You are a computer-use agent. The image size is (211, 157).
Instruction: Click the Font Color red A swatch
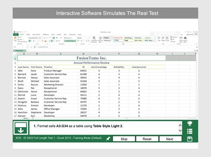coord(45,41)
